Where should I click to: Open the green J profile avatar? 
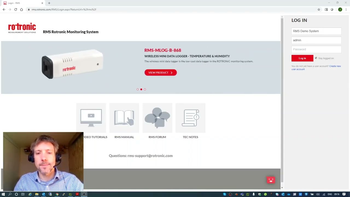point(340,9)
